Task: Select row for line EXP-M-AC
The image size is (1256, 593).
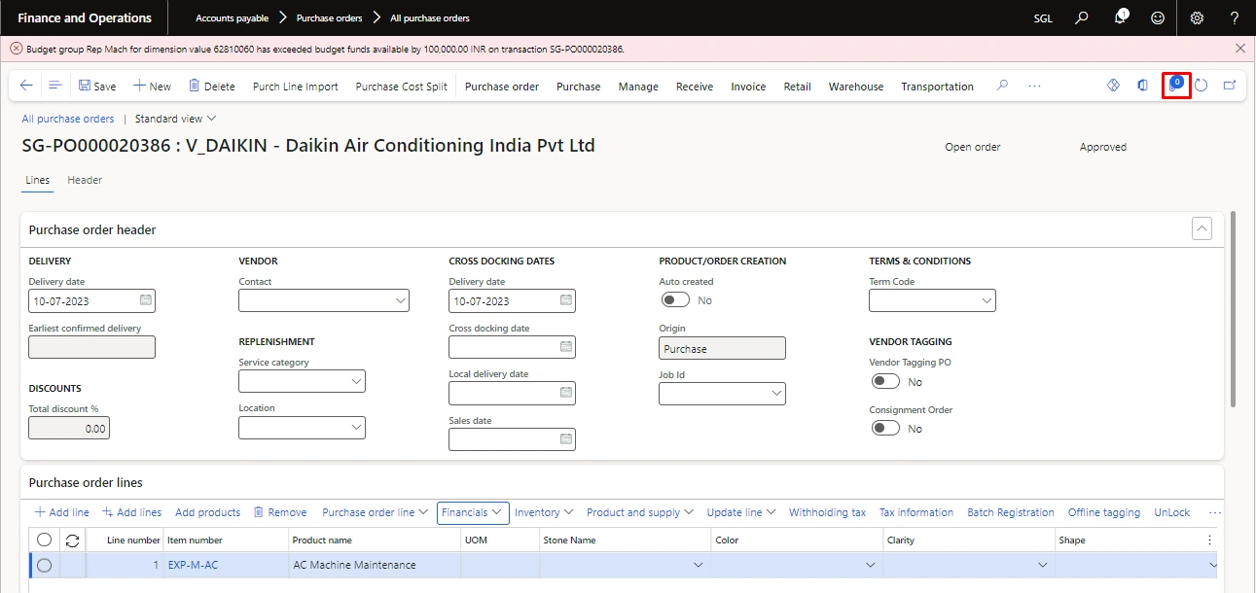Action: click(44, 565)
